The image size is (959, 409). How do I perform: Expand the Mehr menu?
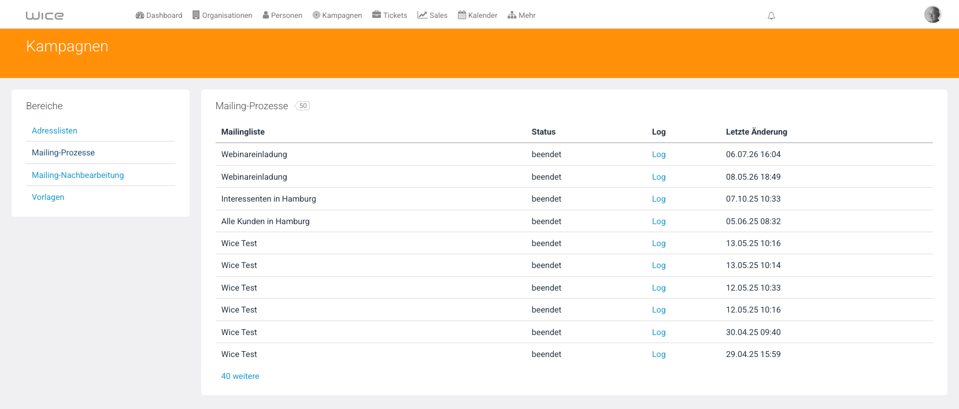[521, 16]
